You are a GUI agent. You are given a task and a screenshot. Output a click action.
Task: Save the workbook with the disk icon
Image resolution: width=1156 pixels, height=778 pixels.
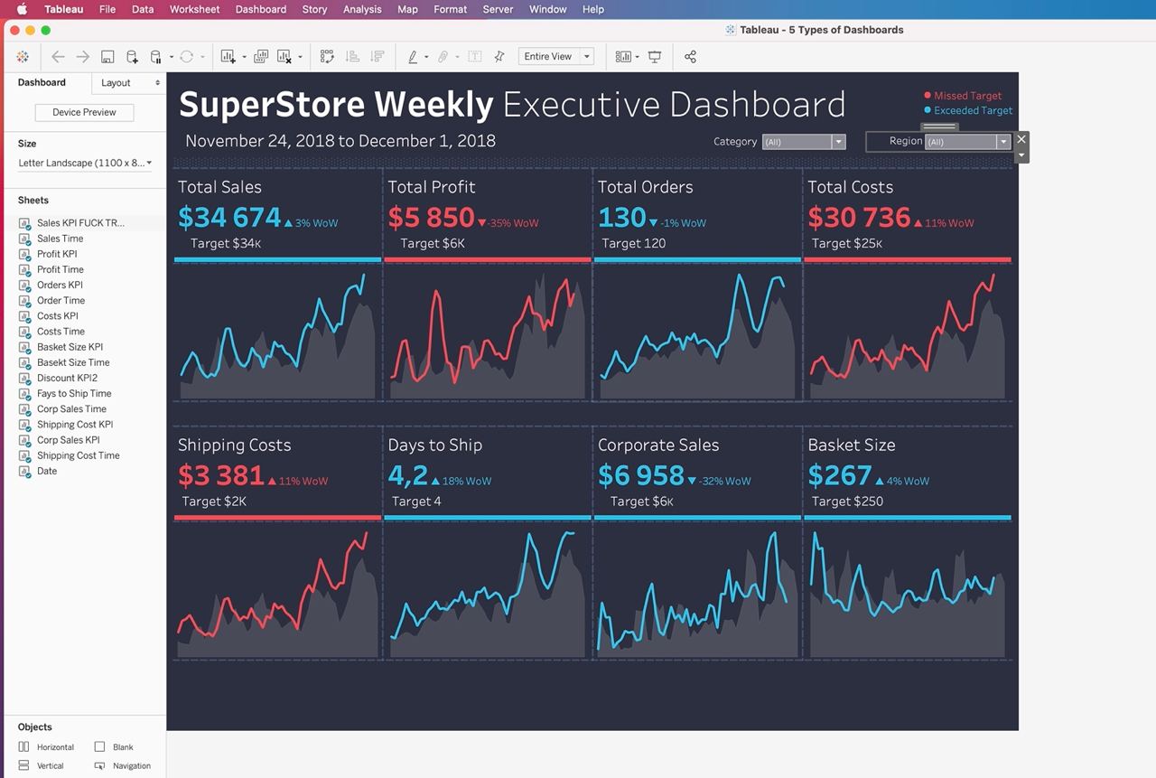(107, 56)
